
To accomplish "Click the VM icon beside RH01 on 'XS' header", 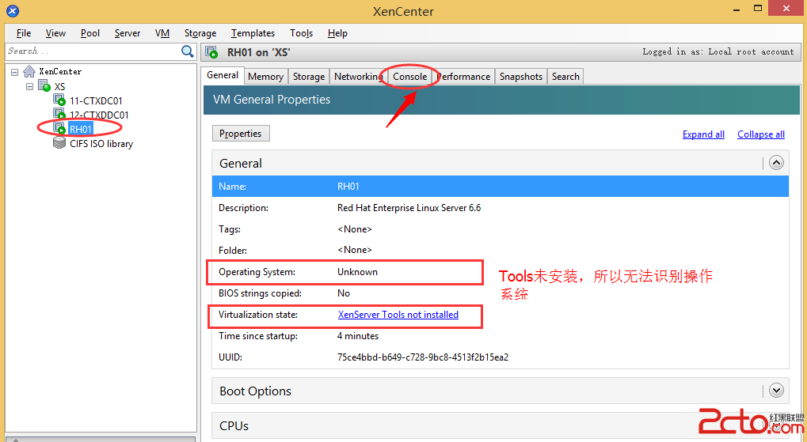I will [x=211, y=52].
